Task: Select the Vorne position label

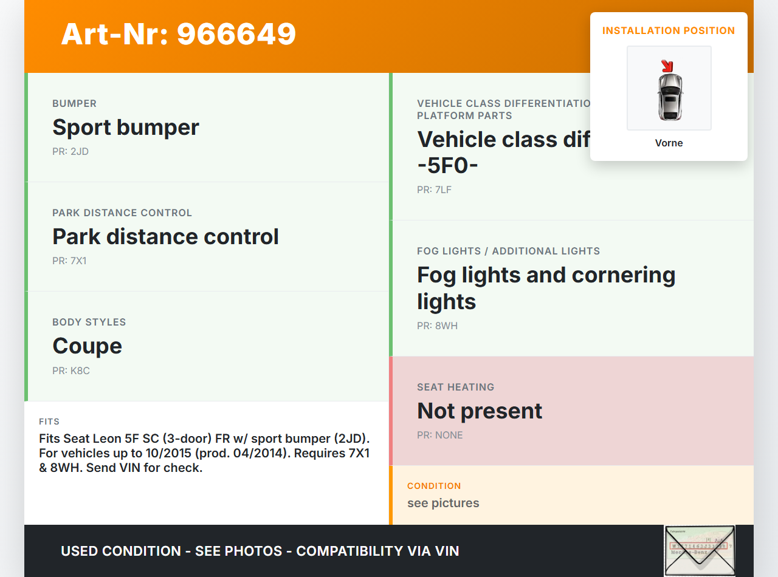Action: pos(669,143)
